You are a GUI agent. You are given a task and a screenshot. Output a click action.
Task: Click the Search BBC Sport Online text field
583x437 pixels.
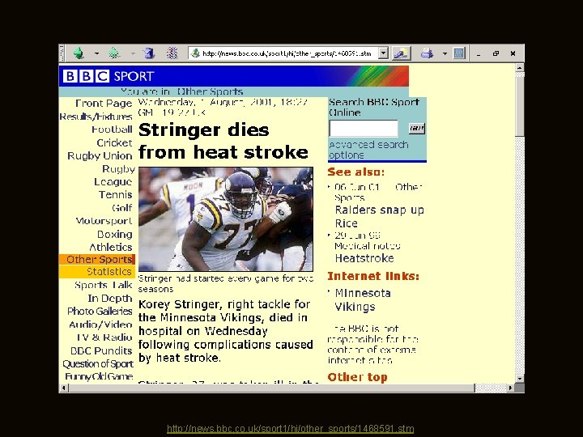tap(364, 129)
